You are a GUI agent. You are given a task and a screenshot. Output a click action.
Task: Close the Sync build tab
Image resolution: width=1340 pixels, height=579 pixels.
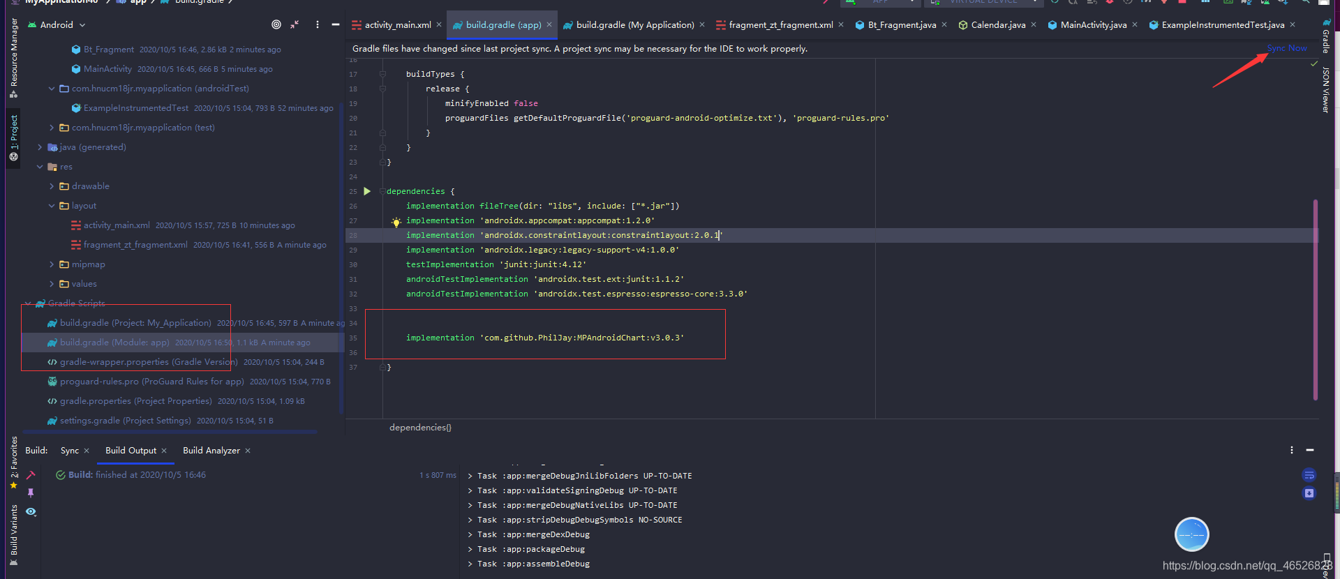pyautogui.click(x=87, y=451)
